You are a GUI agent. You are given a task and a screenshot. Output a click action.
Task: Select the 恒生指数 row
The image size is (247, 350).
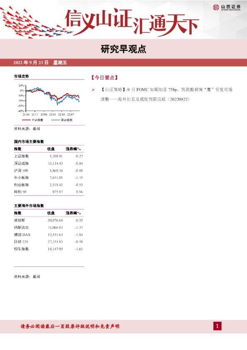(49, 249)
